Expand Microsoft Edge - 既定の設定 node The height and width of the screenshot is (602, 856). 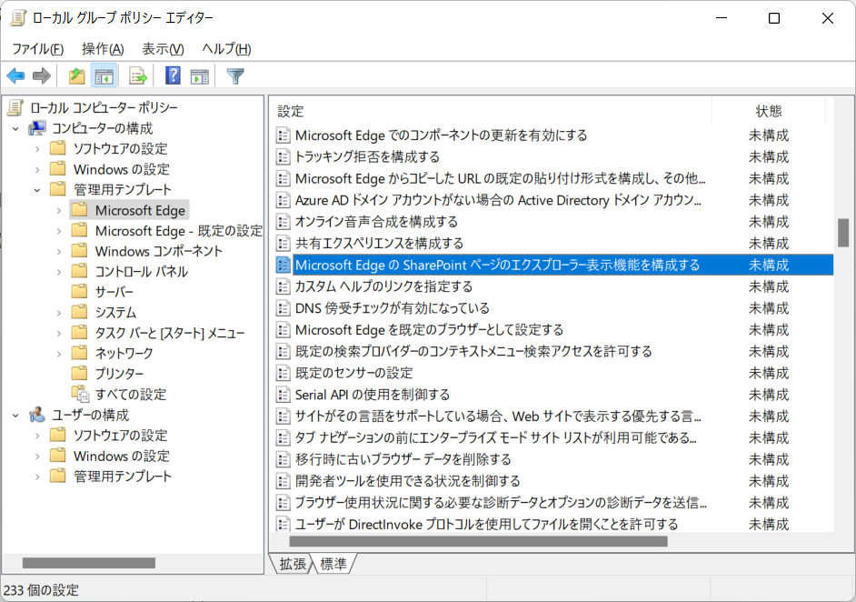click(x=59, y=231)
